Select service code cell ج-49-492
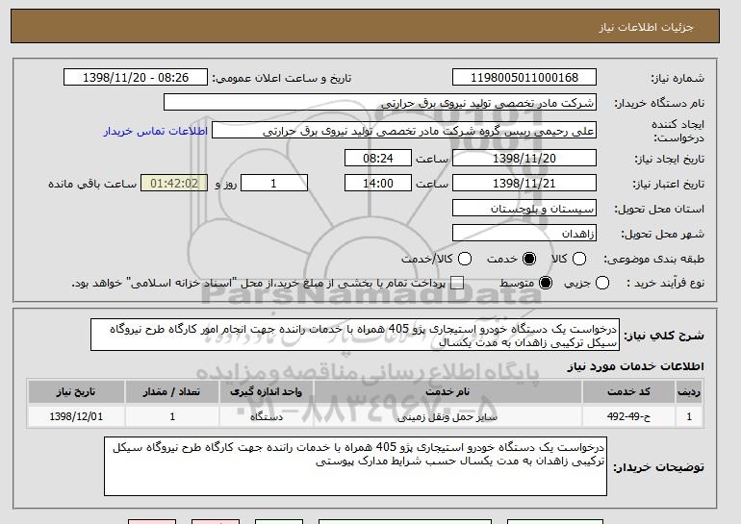Viewport: 741px width, 524px height. click(628, 416)
